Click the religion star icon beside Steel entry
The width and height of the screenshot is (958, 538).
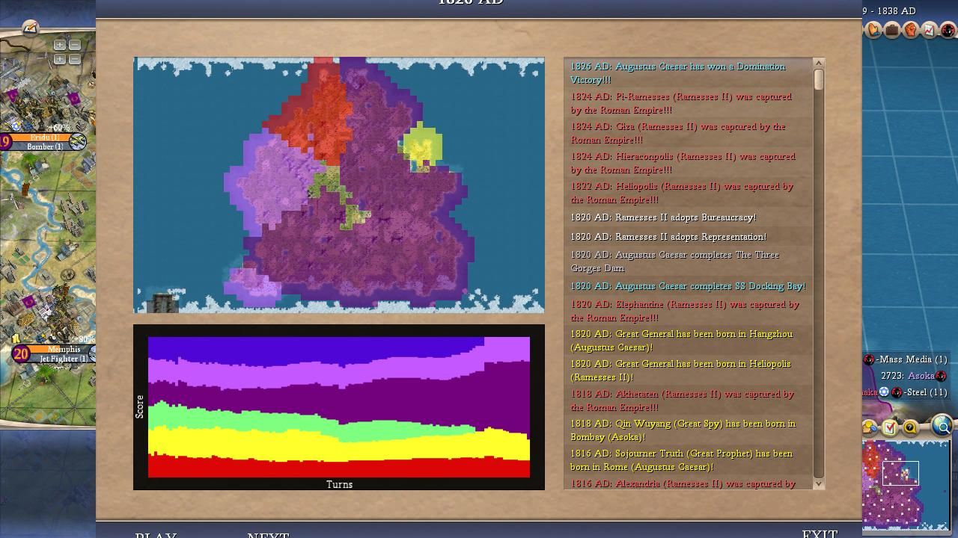coord(885,392)
